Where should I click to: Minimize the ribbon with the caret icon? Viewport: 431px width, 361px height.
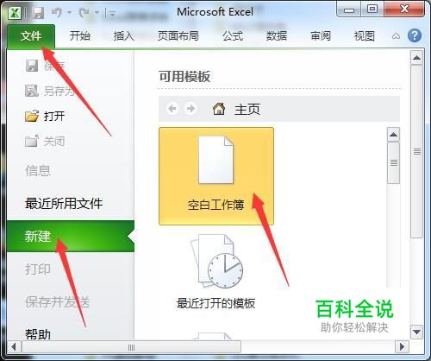[396, 36]
